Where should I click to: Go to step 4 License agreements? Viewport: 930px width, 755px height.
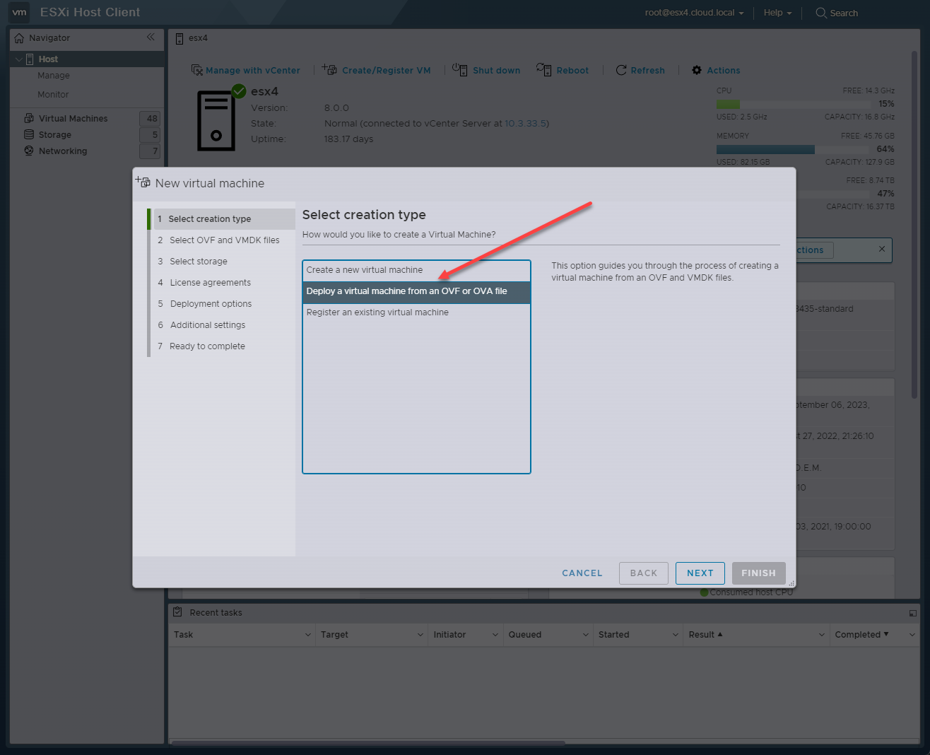(223, 283)
